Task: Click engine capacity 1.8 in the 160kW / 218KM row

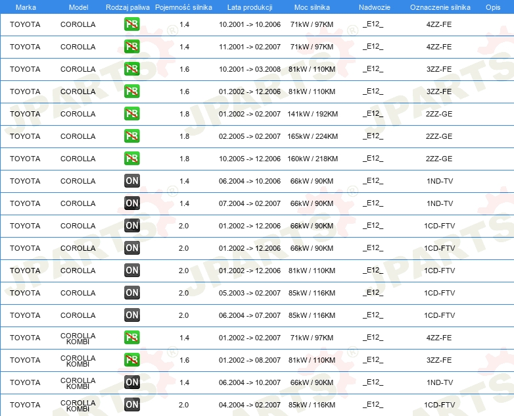Action: click(x=184, y=159)
